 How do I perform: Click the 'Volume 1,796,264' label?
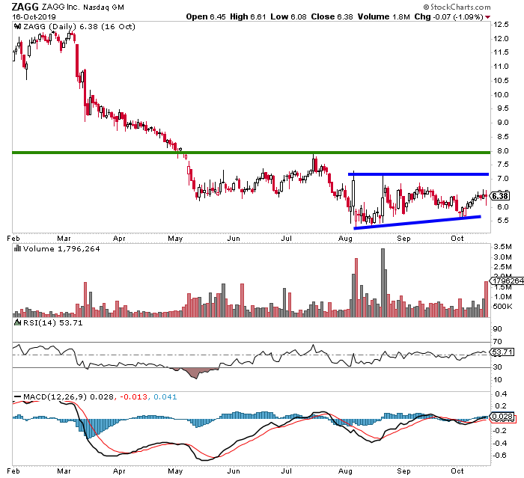click(61, 249)
